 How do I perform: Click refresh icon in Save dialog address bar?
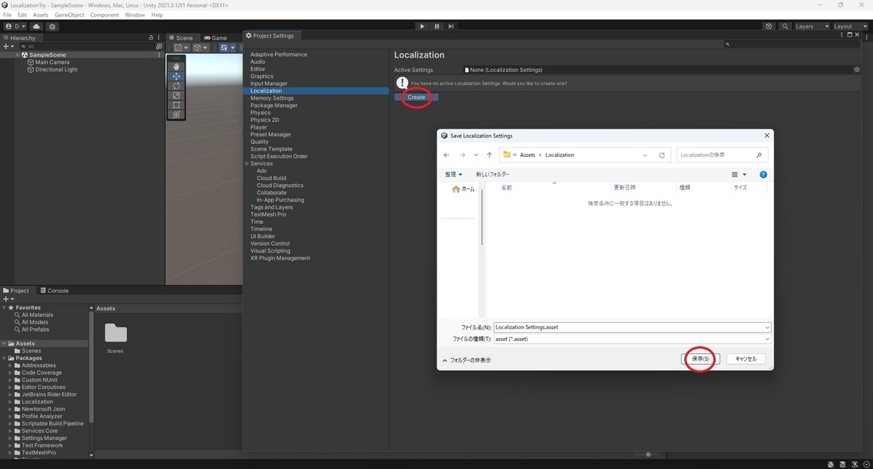click(662, 155)
